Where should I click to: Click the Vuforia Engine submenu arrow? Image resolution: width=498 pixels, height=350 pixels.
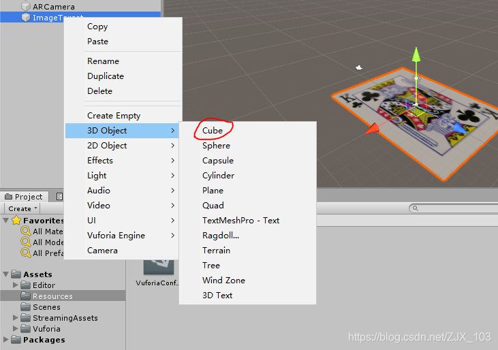[173, 235]
